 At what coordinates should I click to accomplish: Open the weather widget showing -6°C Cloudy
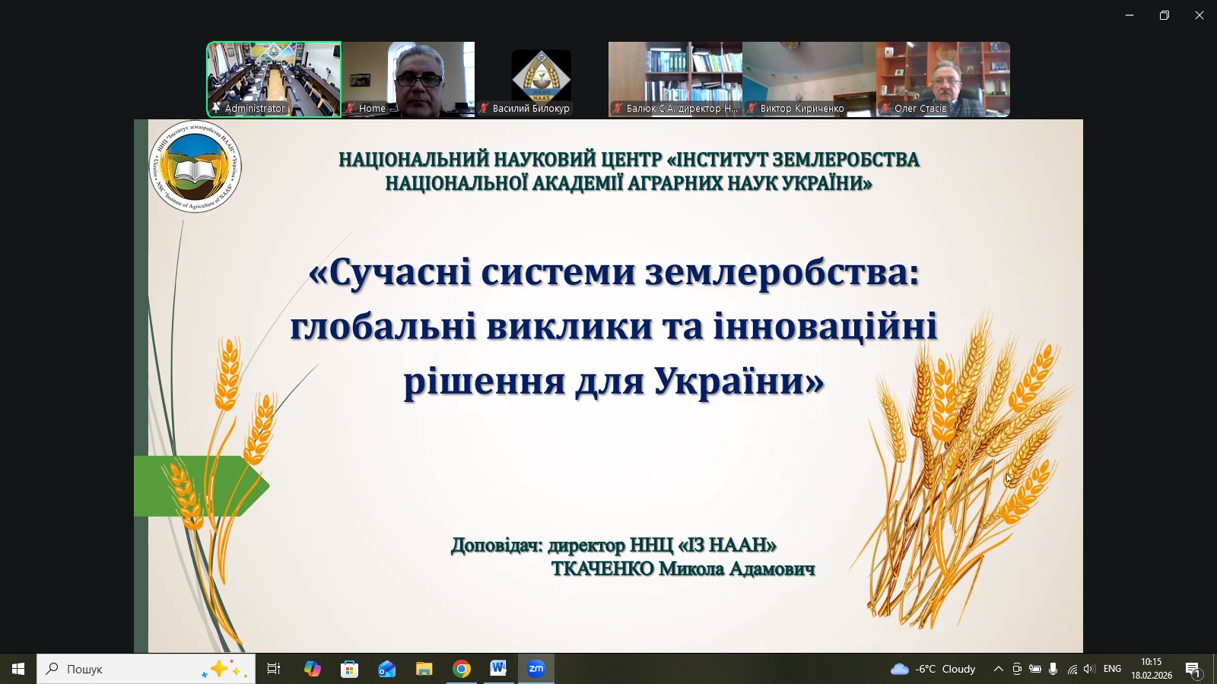[x=933, y=669]
